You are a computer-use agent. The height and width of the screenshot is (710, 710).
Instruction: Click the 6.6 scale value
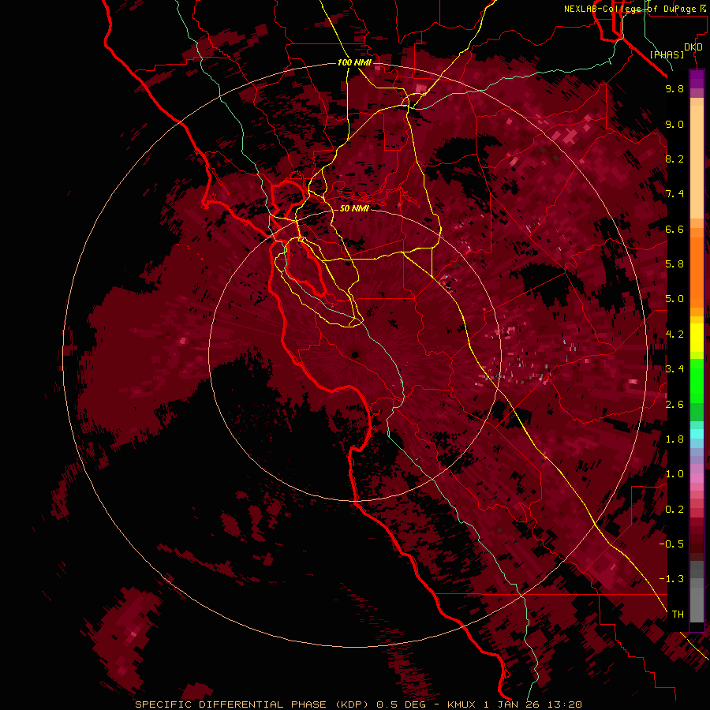click(674, 229)
